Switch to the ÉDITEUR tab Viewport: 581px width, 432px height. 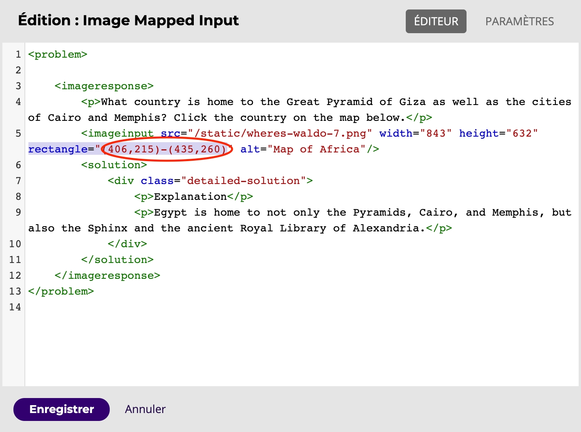point(436,21)
